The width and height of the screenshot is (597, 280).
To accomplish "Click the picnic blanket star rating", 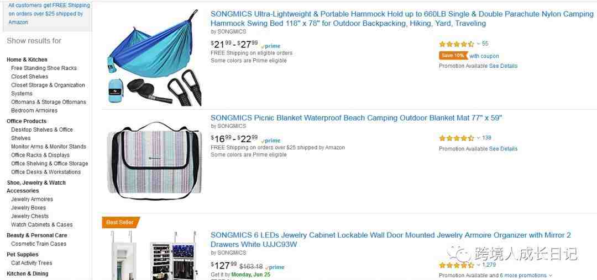I will (457, 138).
